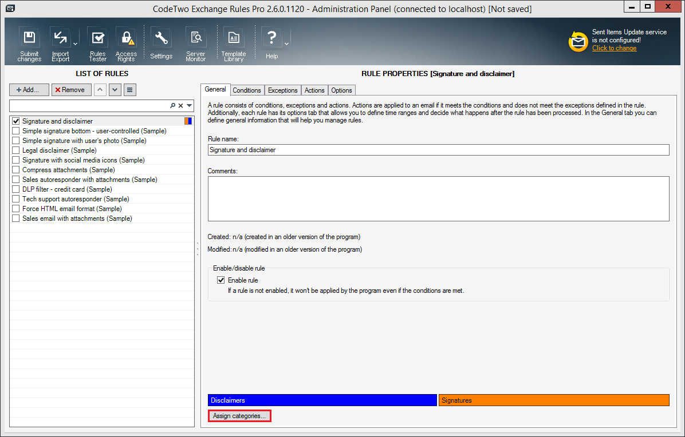This screenshot has width=685, height=437.
Task: Enable Simple signature with user's photo rule
Action: (15, 141)
